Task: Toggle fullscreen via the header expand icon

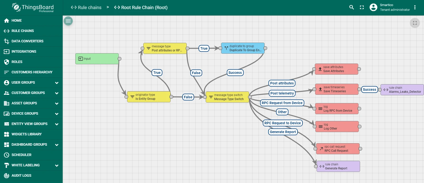Action: point(362,7)
